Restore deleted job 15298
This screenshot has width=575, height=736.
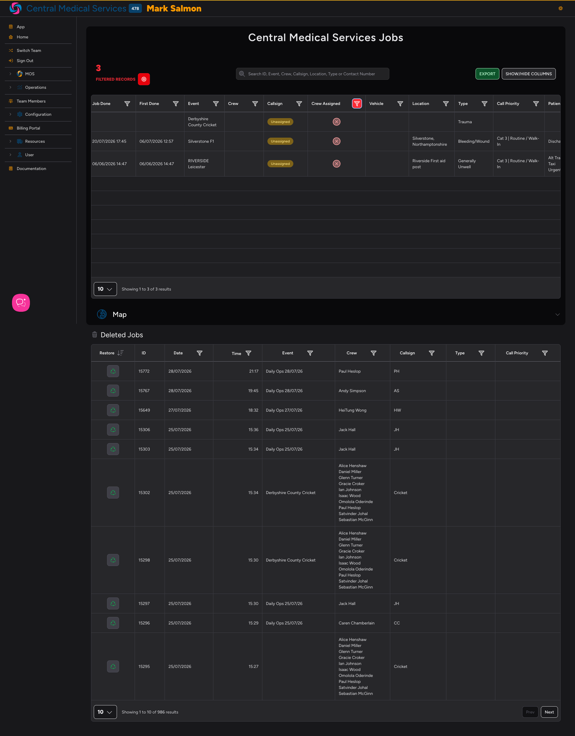click(113, 560)
